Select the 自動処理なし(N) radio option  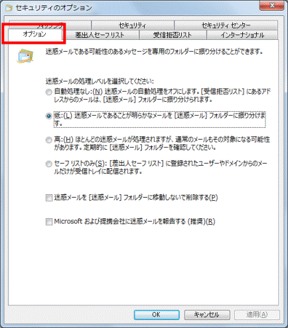[x=48, y=92]
